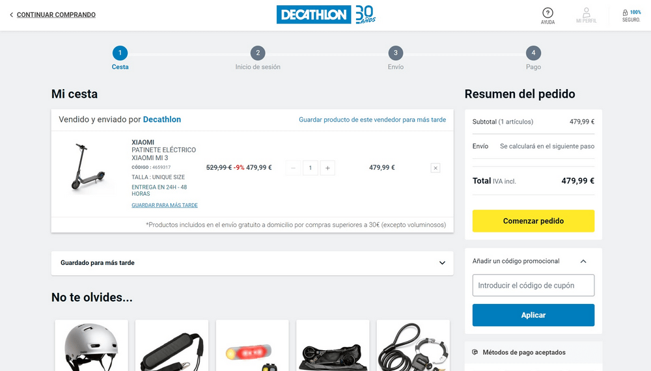Open Mi Perfil profile icon
The height and width of the screenshot is (371, 651).
coord(587,16)
